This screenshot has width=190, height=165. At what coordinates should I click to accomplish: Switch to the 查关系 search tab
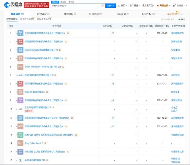[x=71, y=2]
